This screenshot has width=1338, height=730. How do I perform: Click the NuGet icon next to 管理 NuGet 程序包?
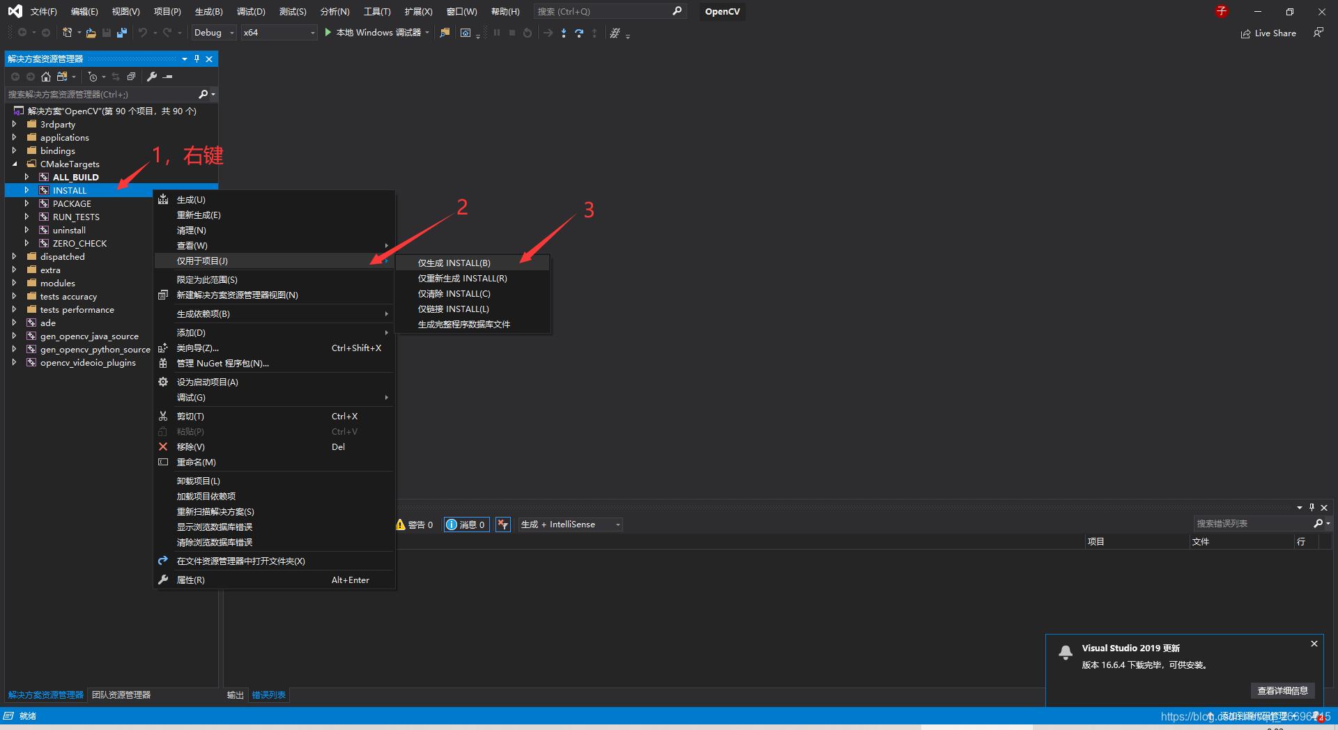(163, 363)
